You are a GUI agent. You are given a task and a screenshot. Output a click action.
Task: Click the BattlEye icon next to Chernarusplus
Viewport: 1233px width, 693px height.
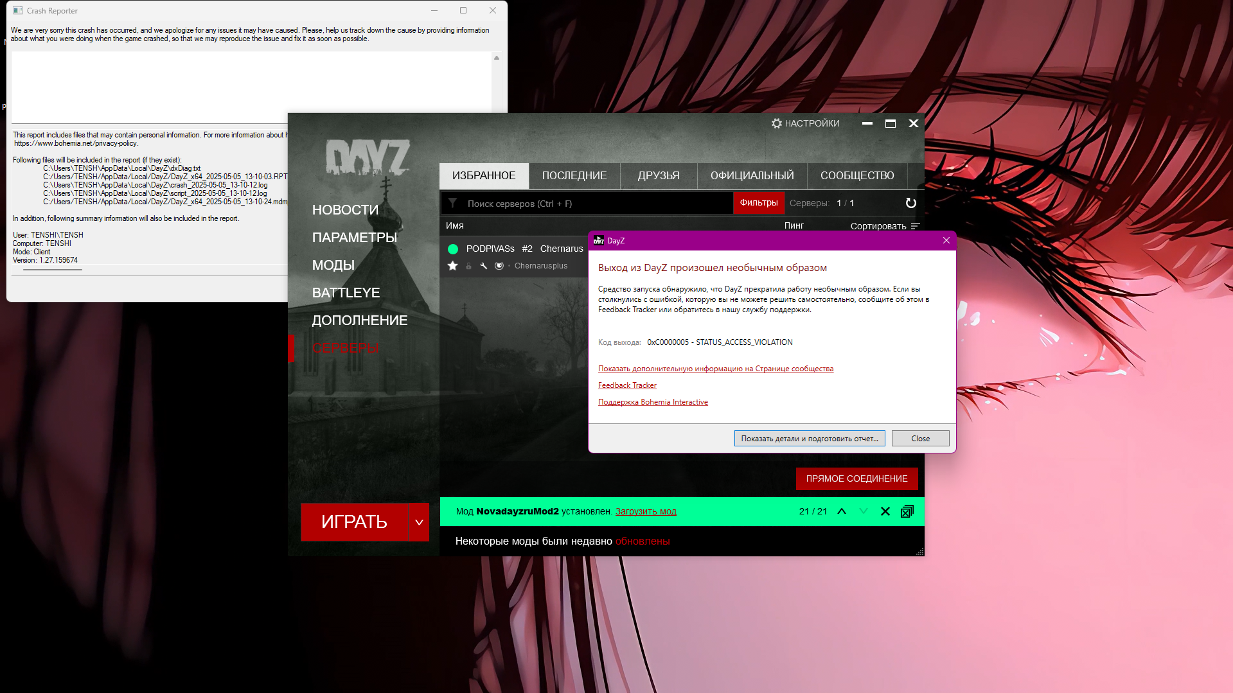(499, 266)
